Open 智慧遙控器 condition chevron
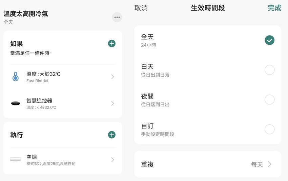 (x=112, y=103)
